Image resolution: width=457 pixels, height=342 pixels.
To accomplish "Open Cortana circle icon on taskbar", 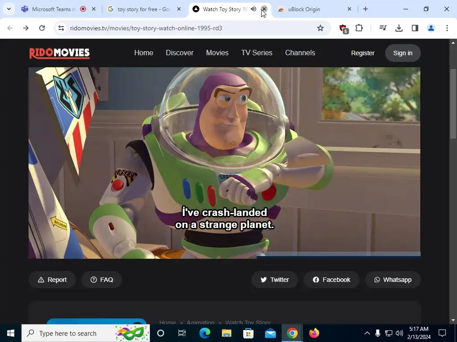I will pyautogui.click(x=161, y=333).
